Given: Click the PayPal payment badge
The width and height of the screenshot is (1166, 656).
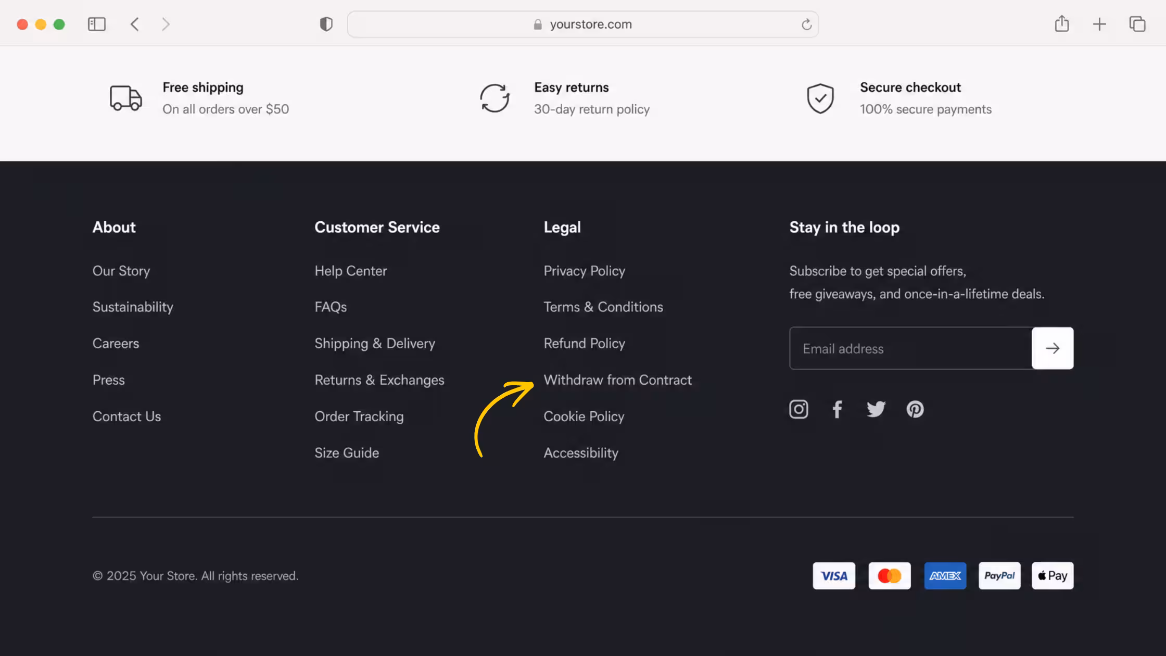Looking at the screenshot, I should pyautogui.click(x=999, y=576).
